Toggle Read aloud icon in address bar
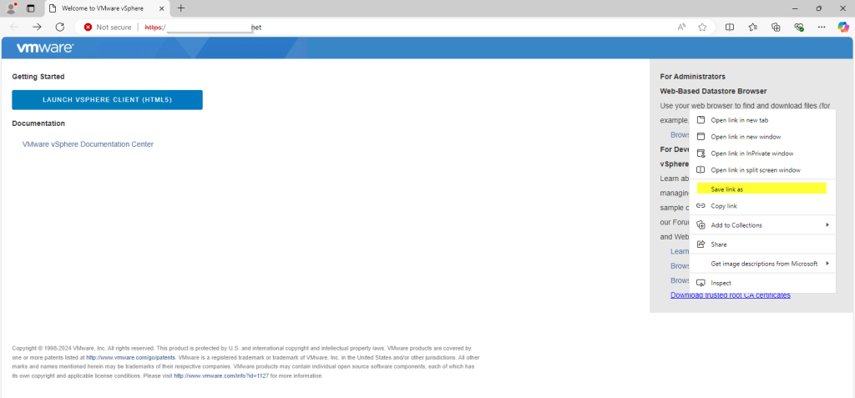855x398 pixels. click(x=681, y=27)
